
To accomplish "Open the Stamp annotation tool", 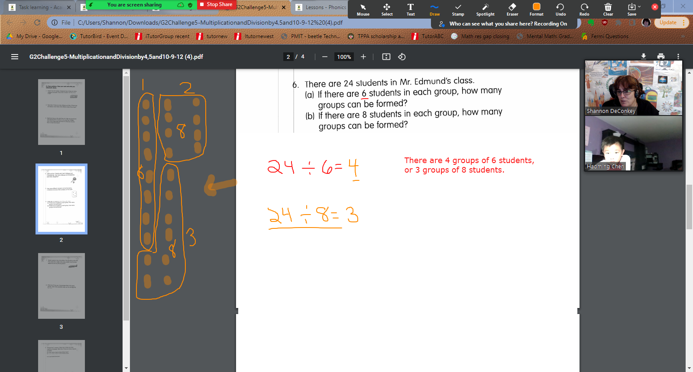I will point(458,10).
